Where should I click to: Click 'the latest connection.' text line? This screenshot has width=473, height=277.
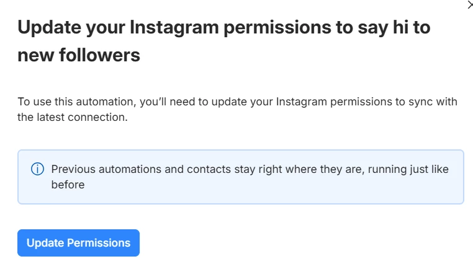73,117
